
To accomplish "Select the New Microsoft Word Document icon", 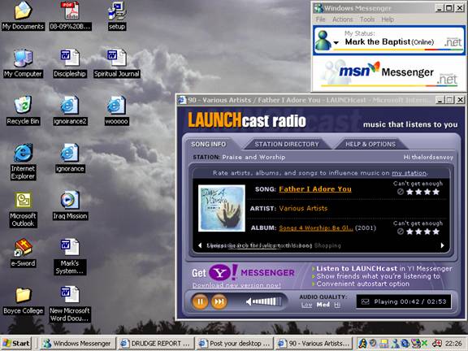I will pyautogui.click(x=70, y=304).
